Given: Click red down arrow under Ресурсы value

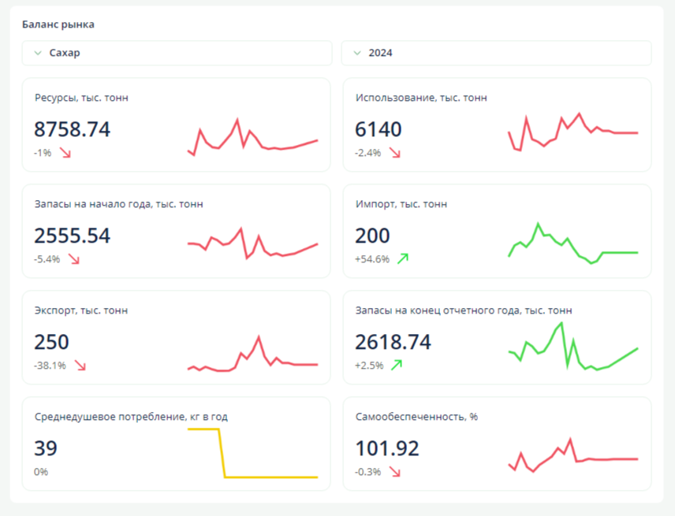Looking at the screenshot, I should click(x=65, y=153).
